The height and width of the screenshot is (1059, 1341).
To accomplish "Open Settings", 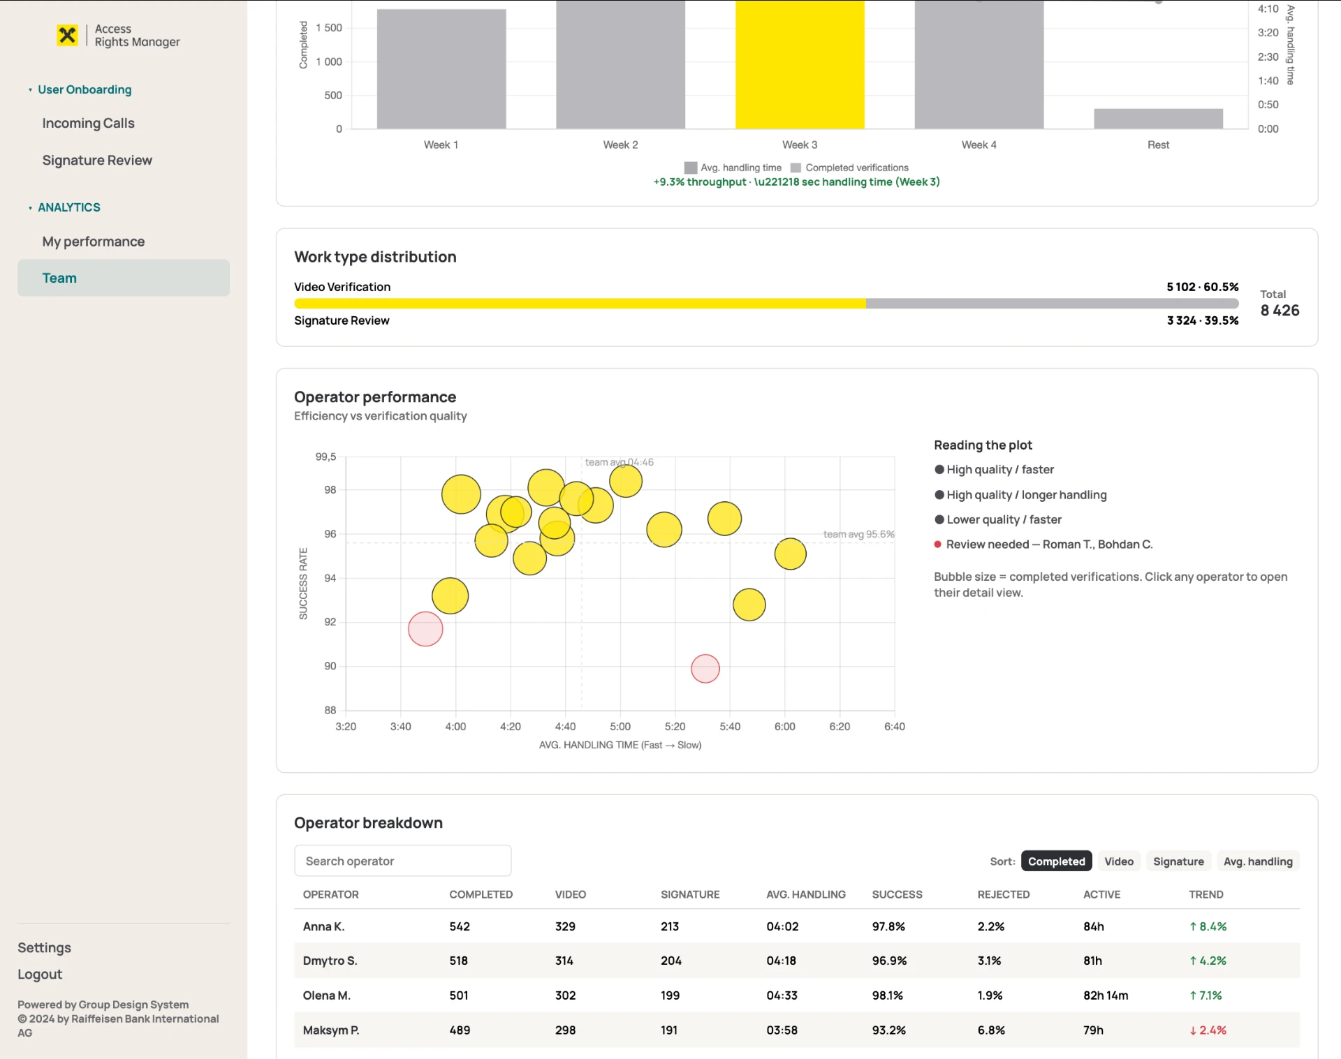I will [x=44, y=947].
